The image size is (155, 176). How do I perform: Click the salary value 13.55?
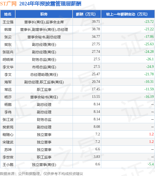click(x=96, y=97)
